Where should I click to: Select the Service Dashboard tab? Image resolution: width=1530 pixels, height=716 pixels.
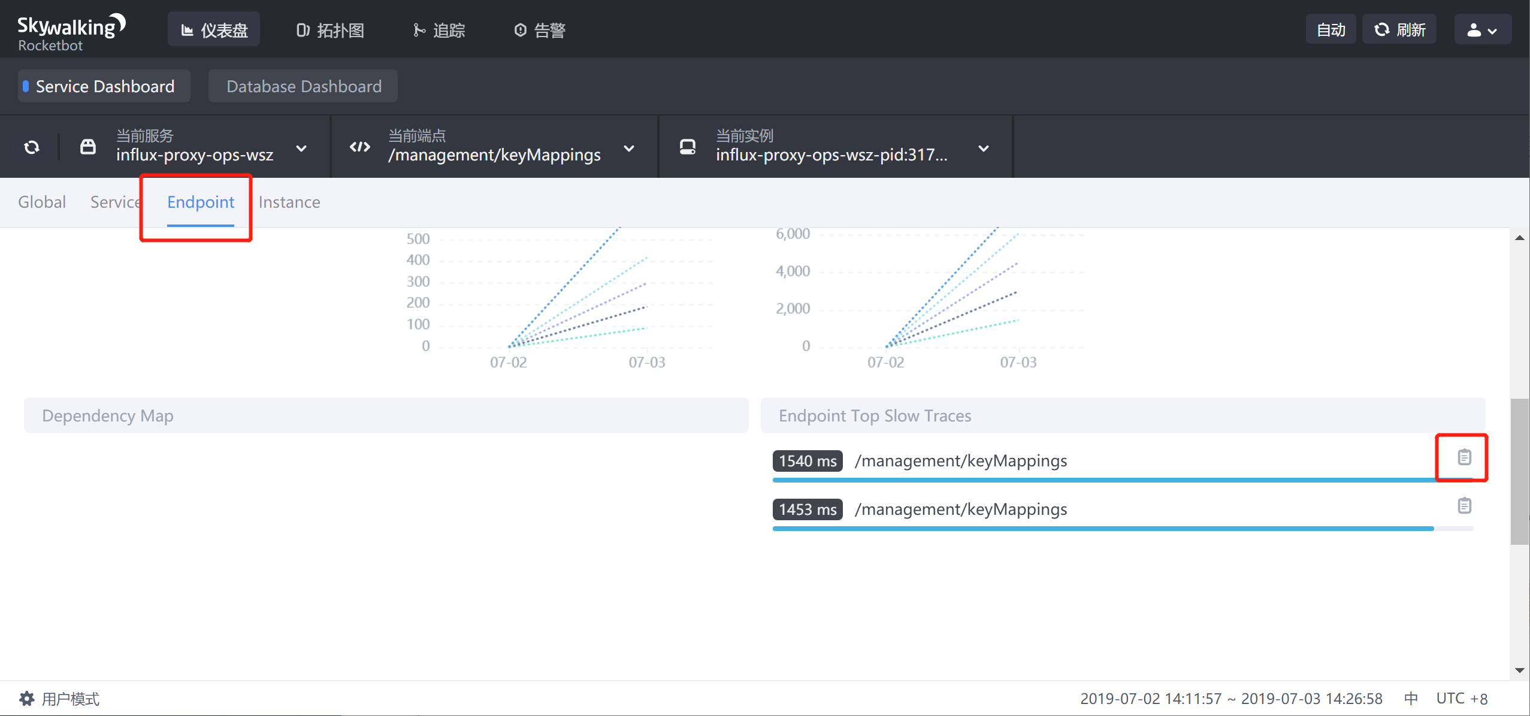[104, 86]
